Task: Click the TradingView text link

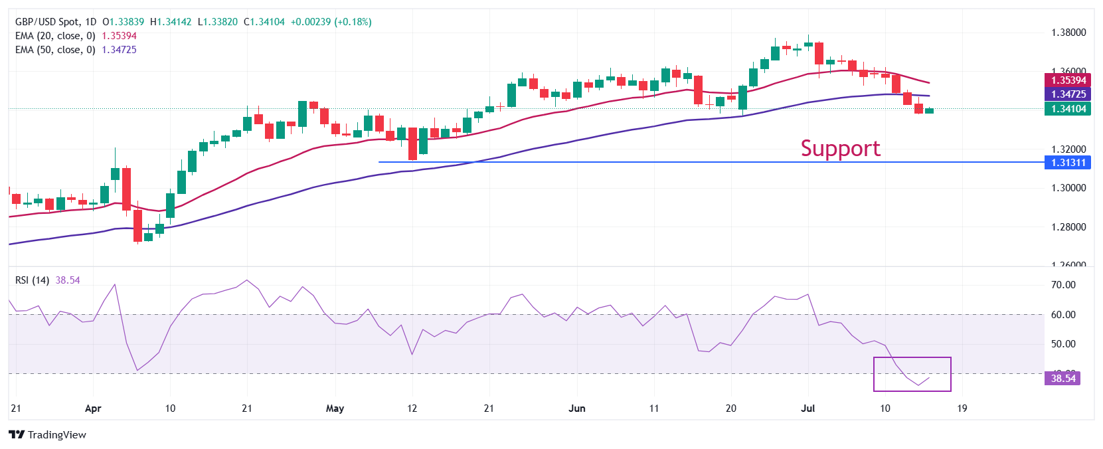Action: (57, 434)
